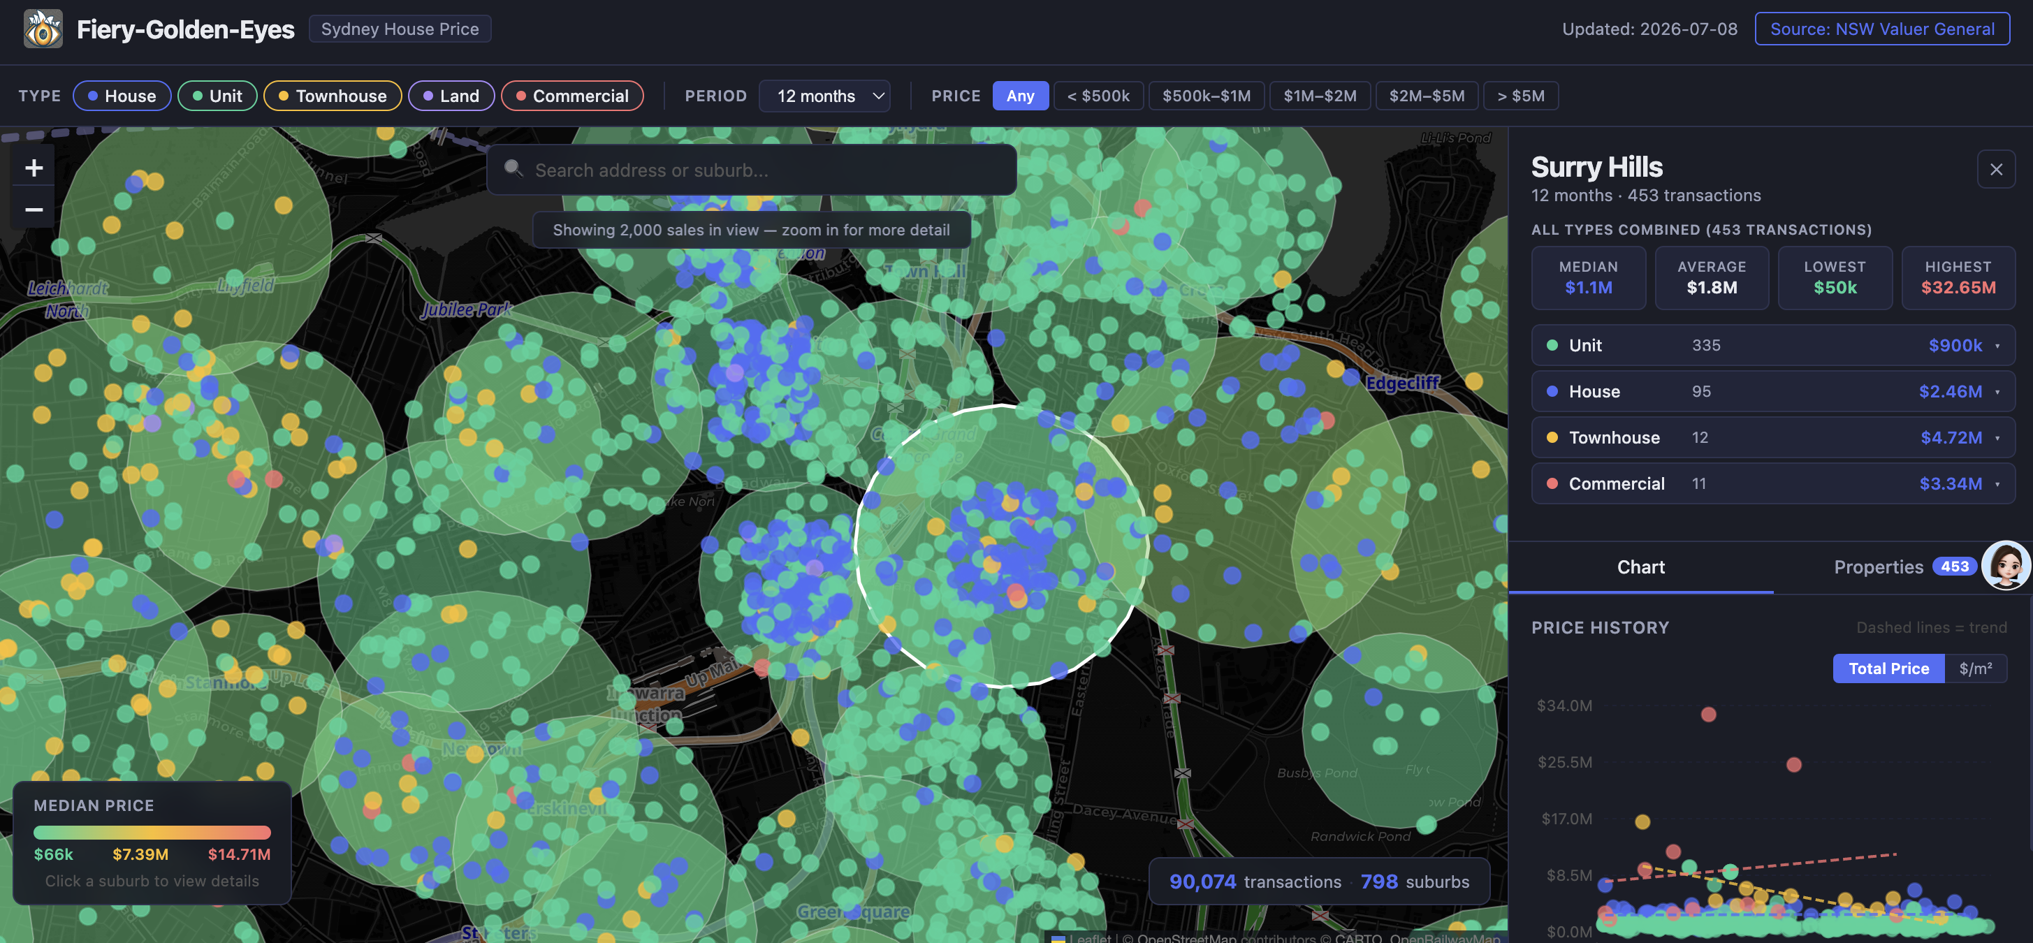Click the $34.0M outlier point on chart

tap(1708, 714)
